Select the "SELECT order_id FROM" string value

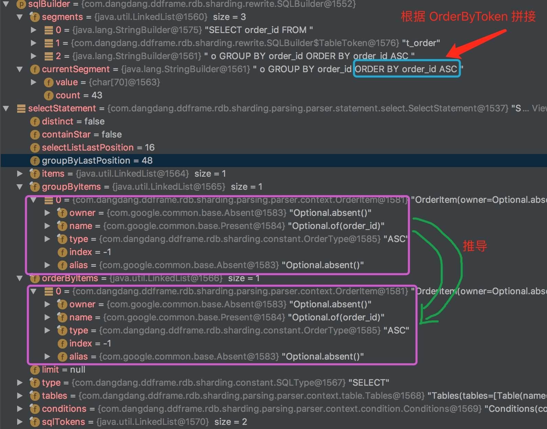(x=259, y=30)
